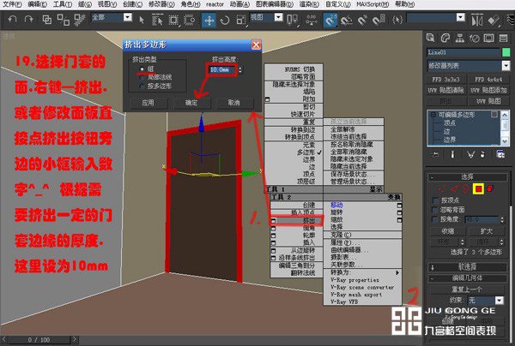The image size is (515, 346).
Task: Toggle the angle snap icon
Action: [347, 21]
